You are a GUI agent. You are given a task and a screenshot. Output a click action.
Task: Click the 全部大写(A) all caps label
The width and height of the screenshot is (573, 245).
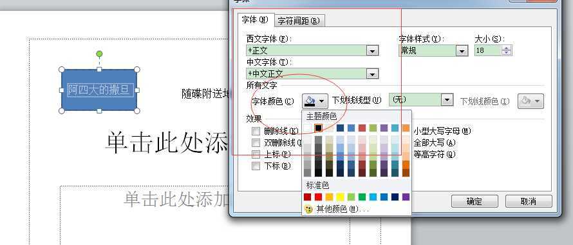[435, 143]
